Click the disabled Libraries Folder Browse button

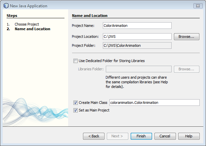(x=186, y=69)
